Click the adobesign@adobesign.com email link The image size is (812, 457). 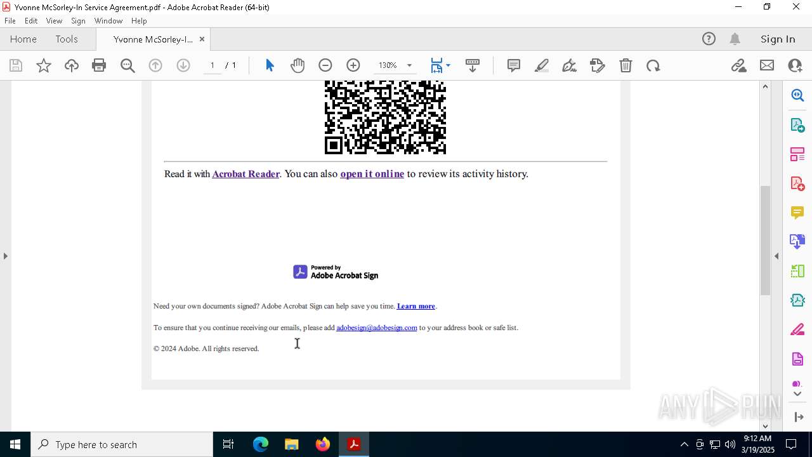click(377, 328)
